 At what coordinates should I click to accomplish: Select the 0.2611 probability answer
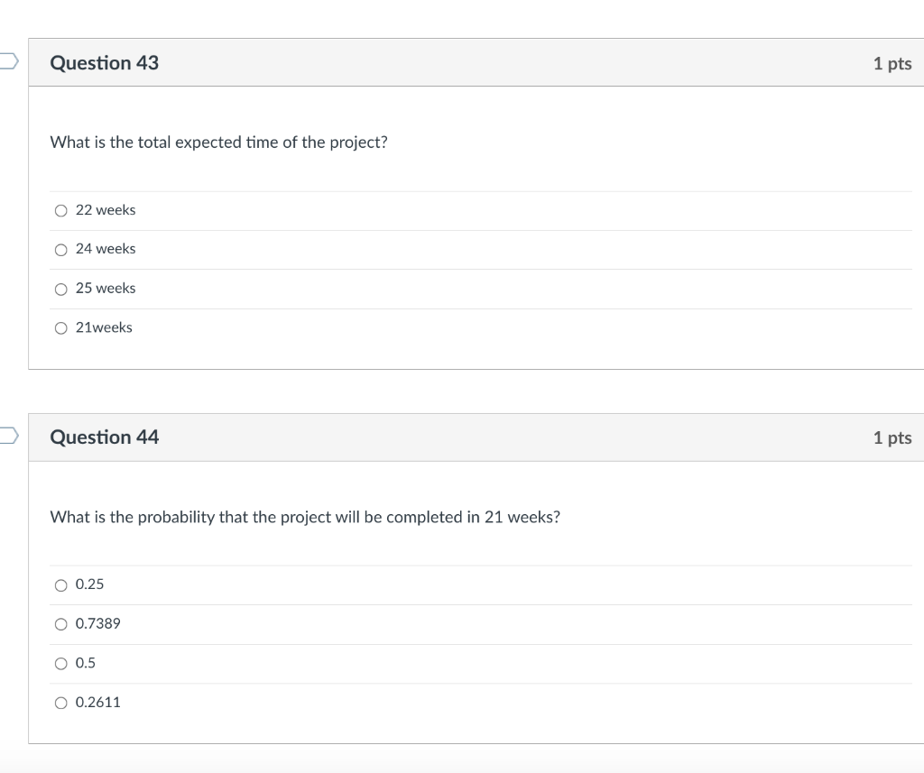pos(60,702)
